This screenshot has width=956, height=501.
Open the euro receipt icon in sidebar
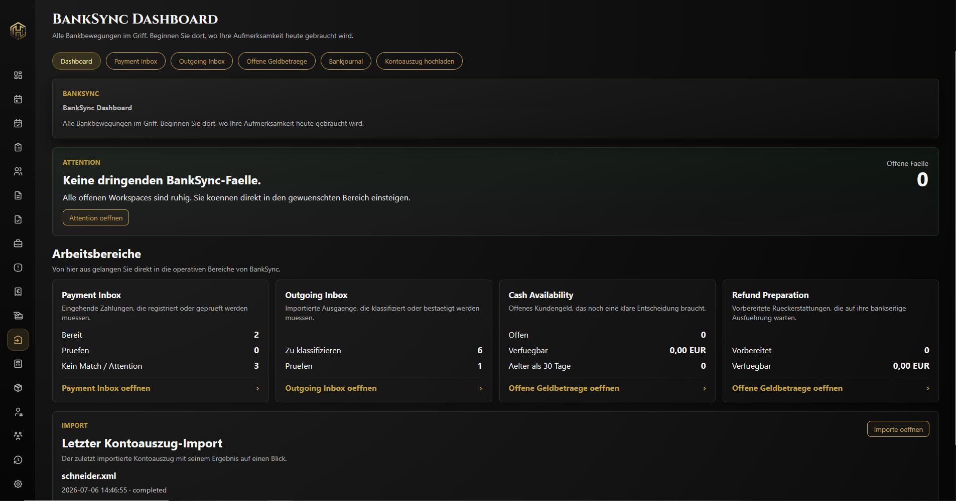[x=18, y=292]
